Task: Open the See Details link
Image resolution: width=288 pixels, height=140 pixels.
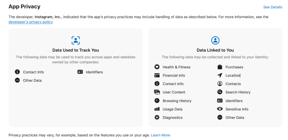Action: click(x=273, y=7)
